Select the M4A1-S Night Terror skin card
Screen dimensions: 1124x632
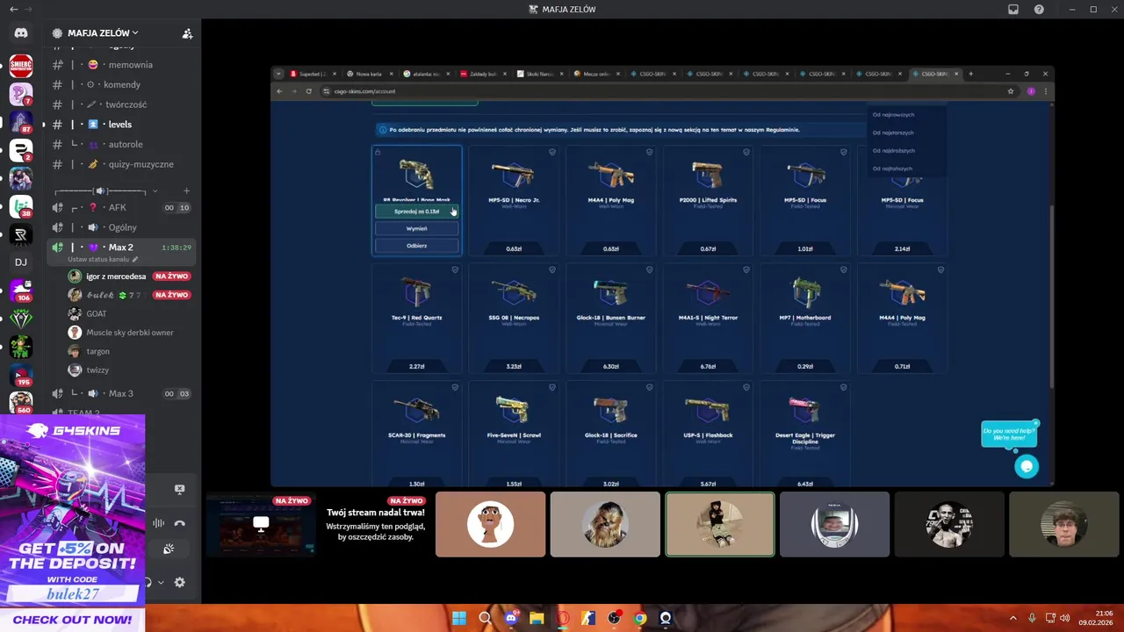point(708,318)
